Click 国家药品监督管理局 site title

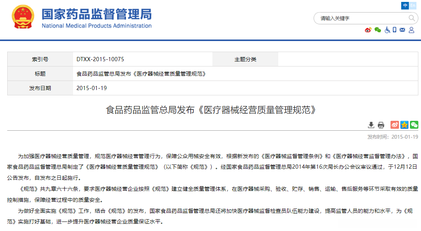click(x=97, y=14)
